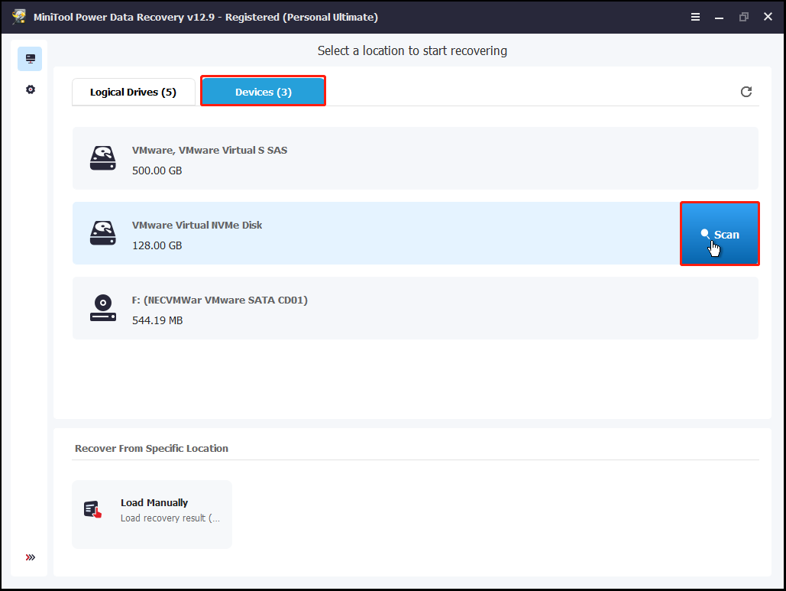Click the 128.00 GB size value

(x=157, y=245)
